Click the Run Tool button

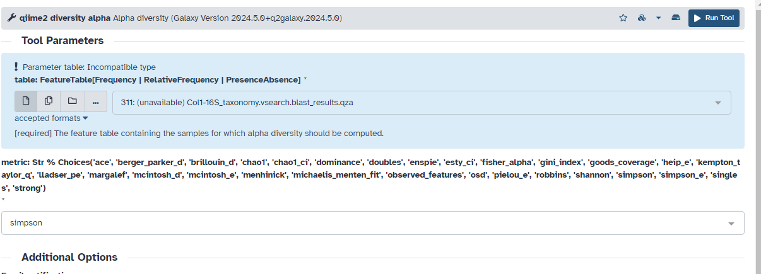pyautogui.click(x=714, y=18)
